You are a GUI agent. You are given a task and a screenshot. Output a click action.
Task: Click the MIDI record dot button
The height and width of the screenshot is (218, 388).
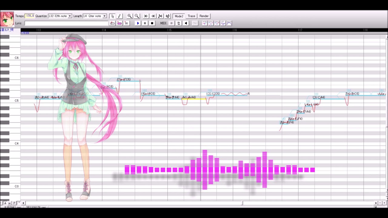coord(171,23)
